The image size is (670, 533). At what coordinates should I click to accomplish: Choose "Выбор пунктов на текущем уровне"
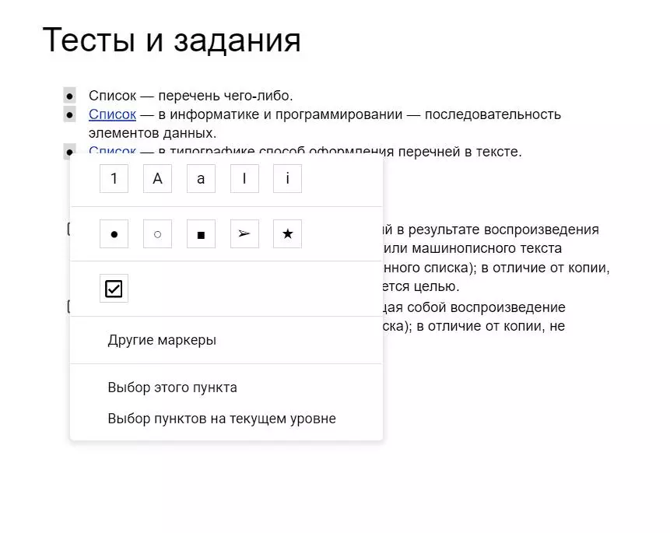coord(221,418)
